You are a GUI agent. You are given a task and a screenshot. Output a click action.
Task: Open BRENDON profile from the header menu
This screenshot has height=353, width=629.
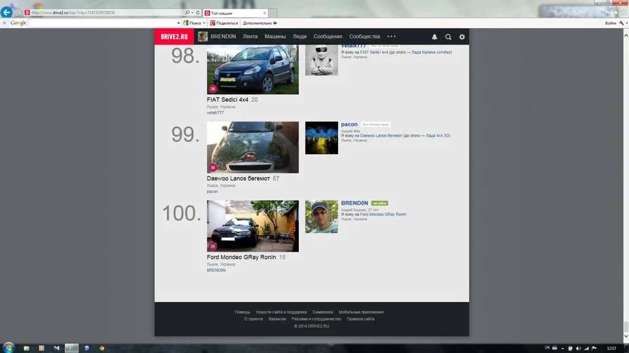pos(223,37)
